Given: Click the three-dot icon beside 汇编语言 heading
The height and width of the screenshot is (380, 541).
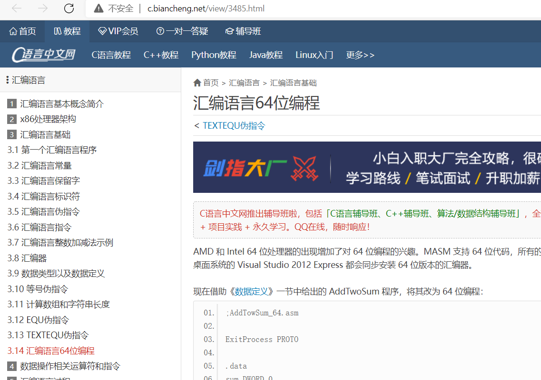Looking at the screenshot, I should (8, 80).
